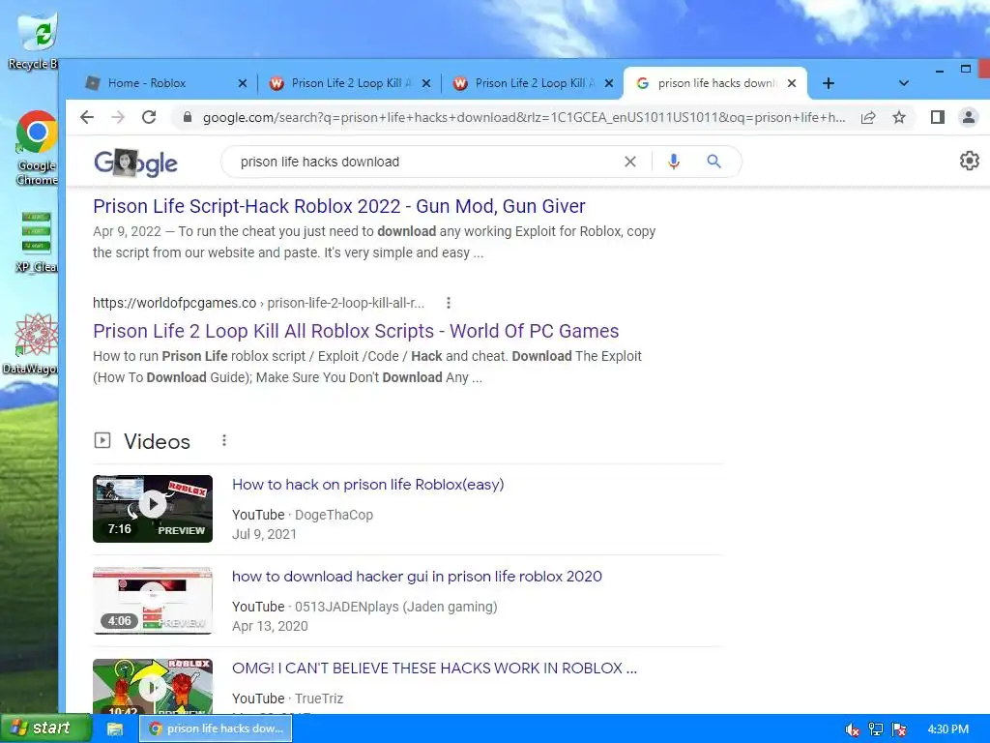Click the DogeThaCop channel text
Screen dimensions: 990x743
334,515
